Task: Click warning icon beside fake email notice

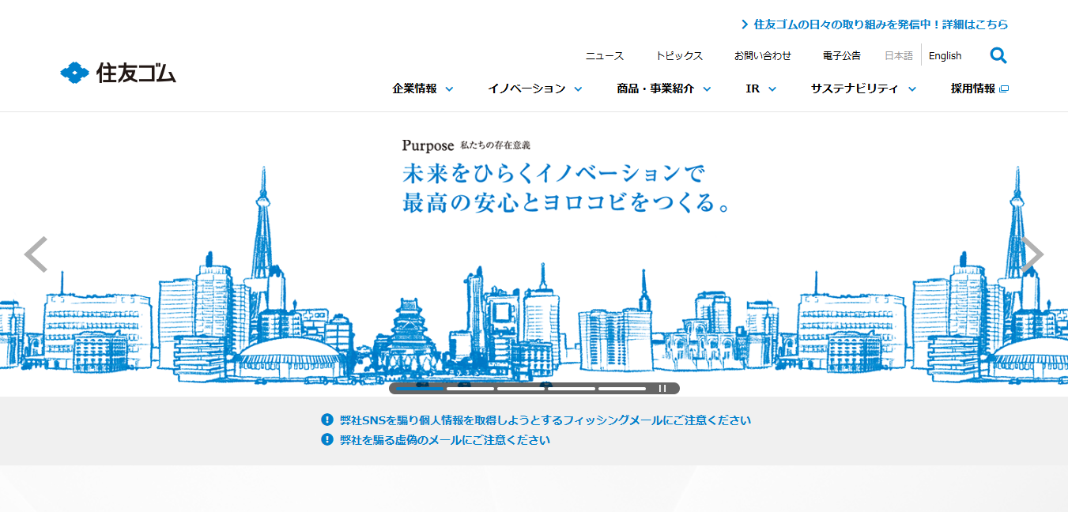Action: pyautogui.click(x=327, y=439)
